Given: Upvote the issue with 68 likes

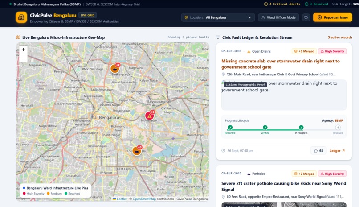Looking at the screenshot, I should point(318,151).
